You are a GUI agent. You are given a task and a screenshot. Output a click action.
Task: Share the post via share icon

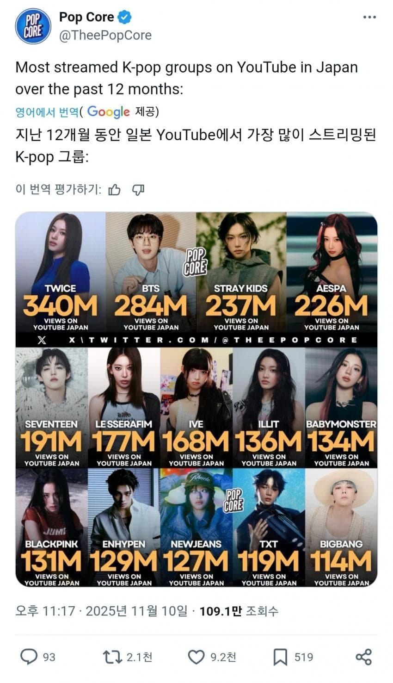tap(363, 657)
